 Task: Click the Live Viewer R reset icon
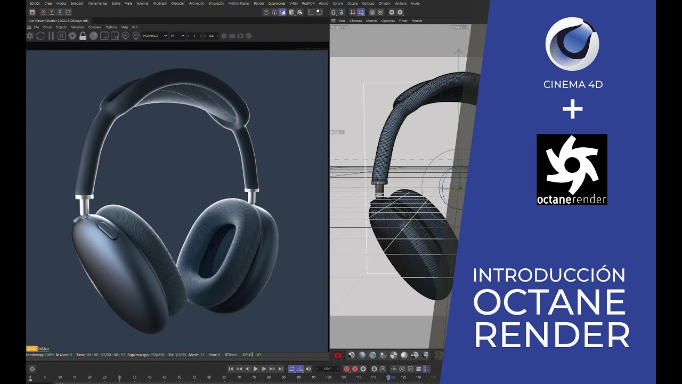(62, 36)
